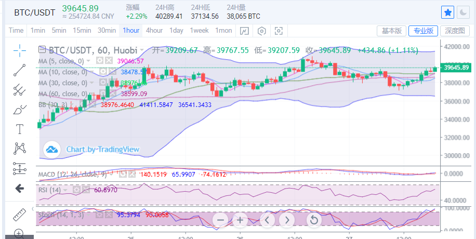Open settings gear for MA (10, close, 0)

[103, 72]
